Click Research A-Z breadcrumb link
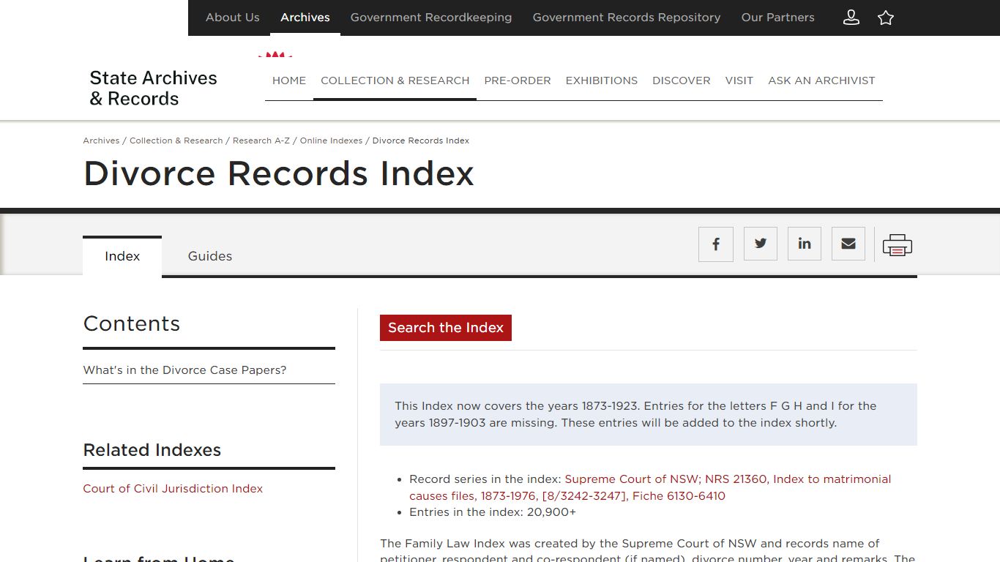This screenshot has height=562, width=1000. tap(261, 140)
